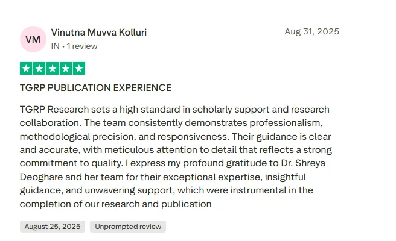The width and height of the screenshot is (396, 241).
Task: Click the VM reviewer avatar circle
Action: 33,39
